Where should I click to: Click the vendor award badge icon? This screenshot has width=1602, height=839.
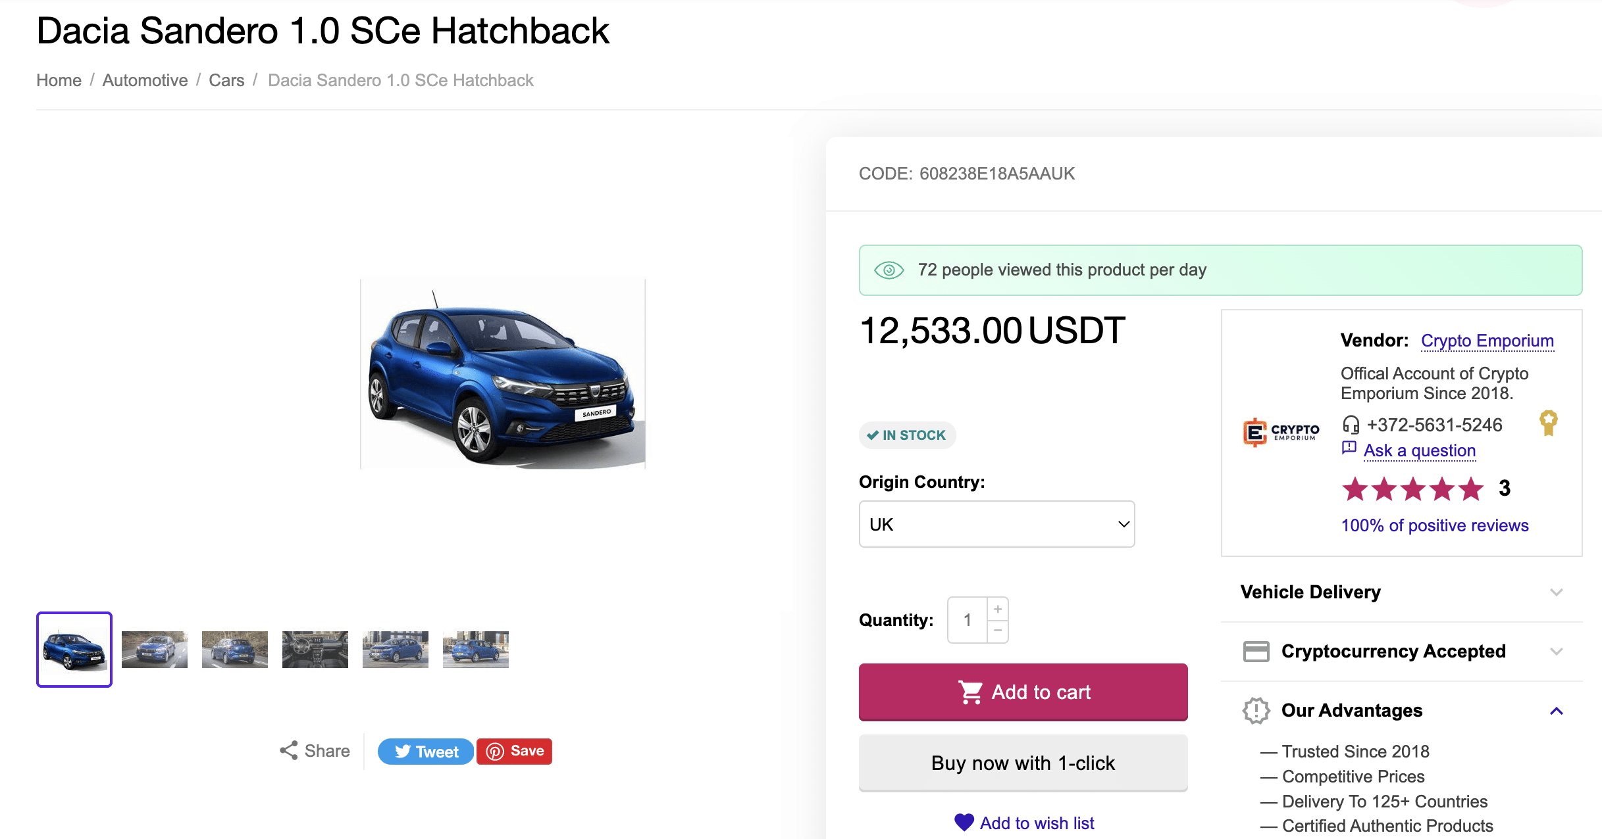point(1549,423)
